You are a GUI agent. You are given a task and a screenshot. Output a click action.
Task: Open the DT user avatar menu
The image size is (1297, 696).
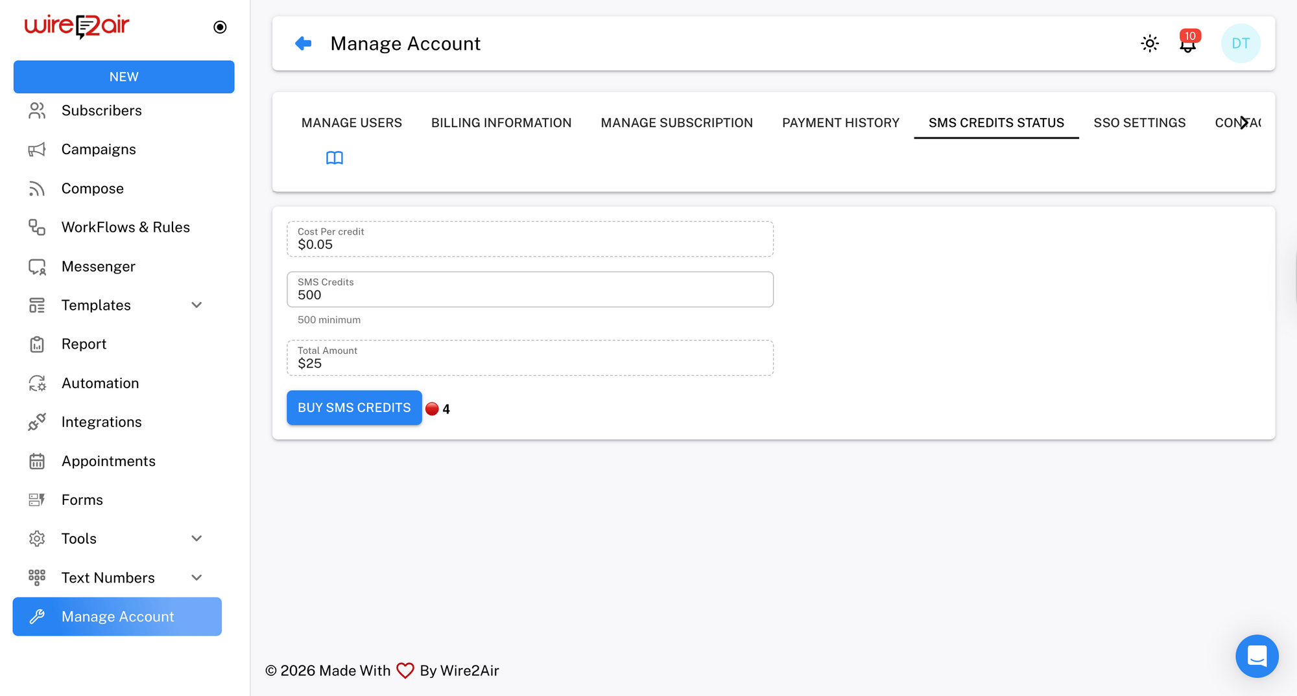(x=1240, y=43)
